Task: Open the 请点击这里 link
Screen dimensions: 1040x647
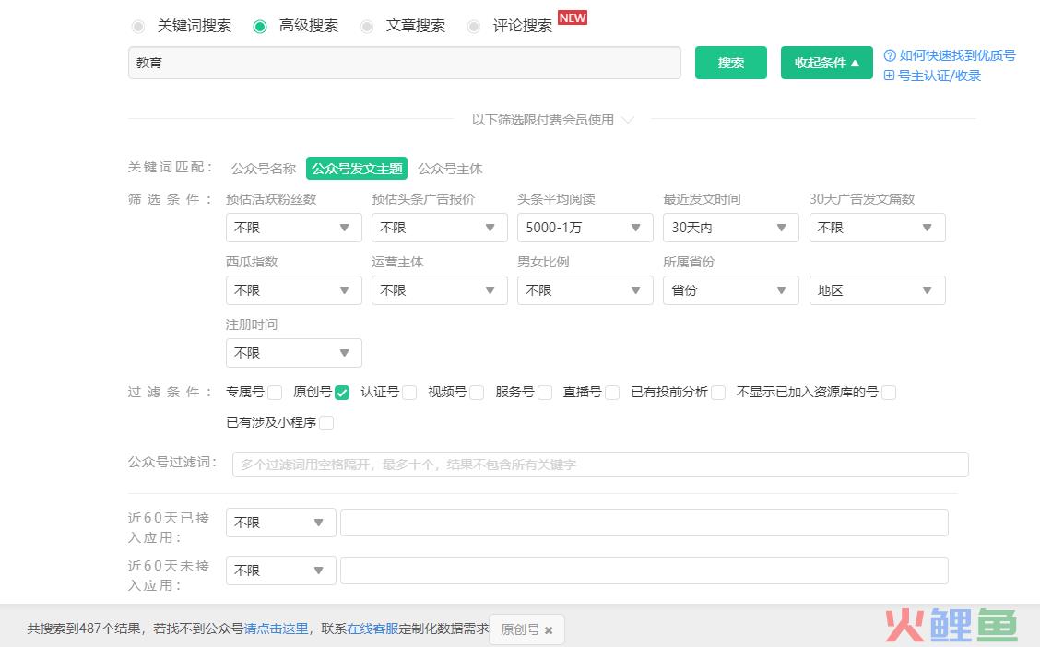Action: pyautogui.click(x=276, y=629)
